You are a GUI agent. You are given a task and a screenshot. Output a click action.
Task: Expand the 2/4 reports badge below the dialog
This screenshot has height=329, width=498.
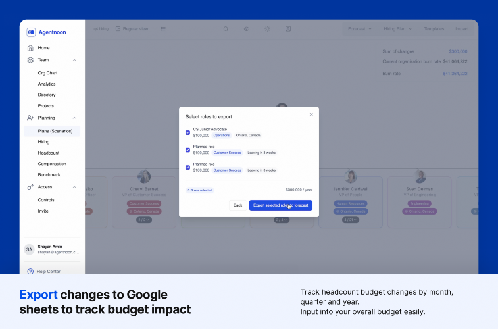[282, 220]
